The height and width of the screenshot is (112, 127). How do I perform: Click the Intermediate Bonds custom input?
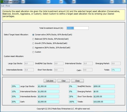pos(29,70)
